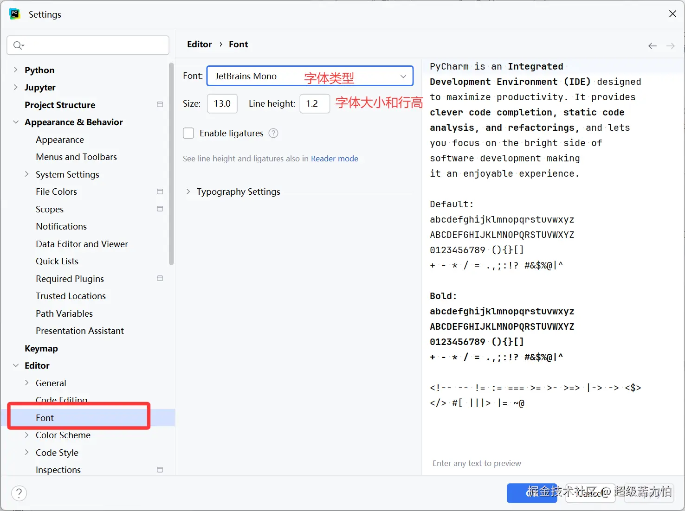The height and width of the screenshot is (511, 685).
Task: Click the forward navigation arrow
Action: pos(671,45)
